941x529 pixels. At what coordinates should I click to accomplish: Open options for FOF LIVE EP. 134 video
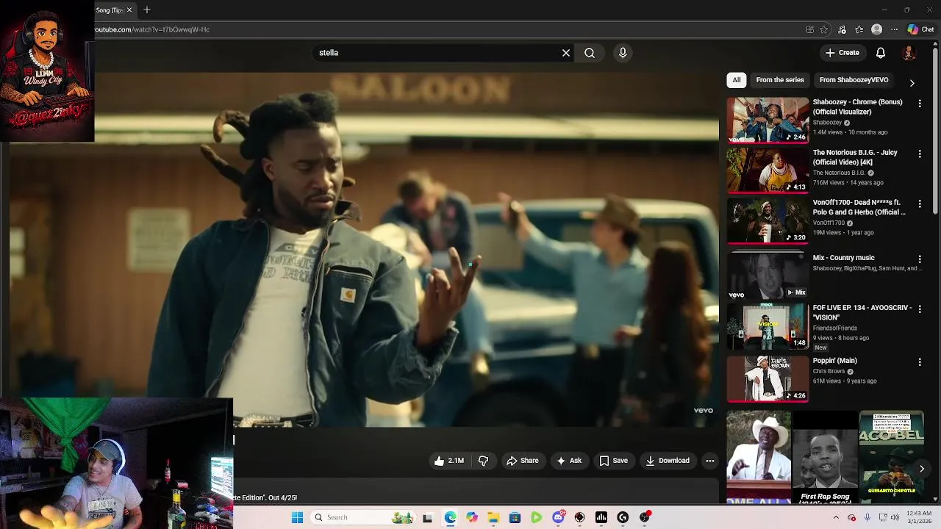point(920,309)
